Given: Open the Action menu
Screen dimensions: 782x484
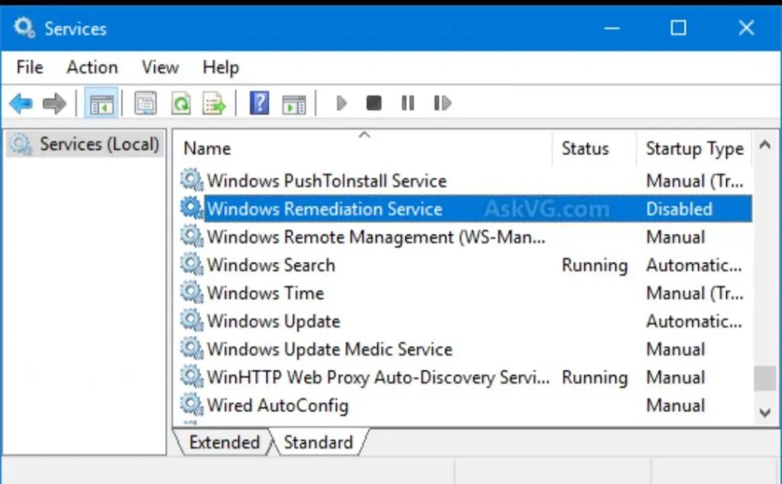Looking at the screenshot, I should tap(91, 67).
